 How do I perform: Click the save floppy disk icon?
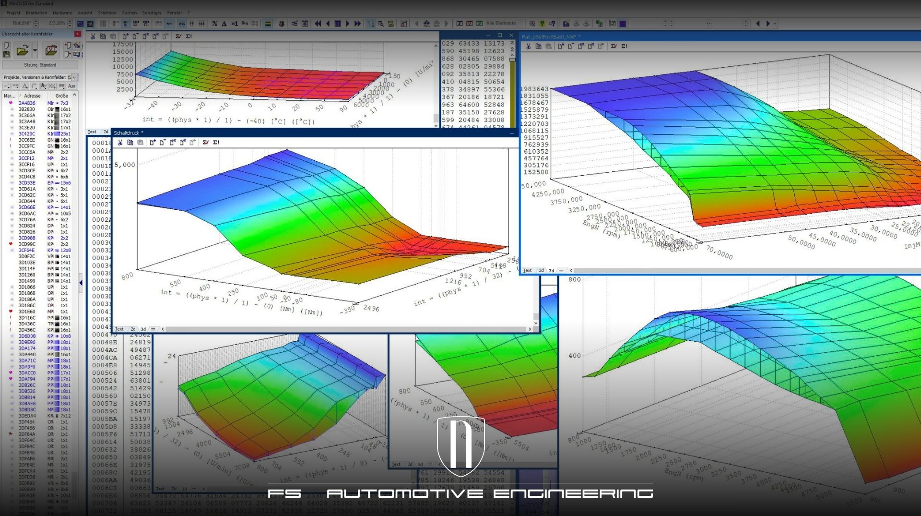(x=6, y=55)
